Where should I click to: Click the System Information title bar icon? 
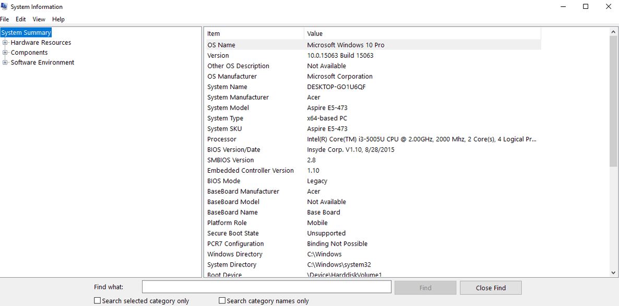pyautogui.click(x=4, y=6)
